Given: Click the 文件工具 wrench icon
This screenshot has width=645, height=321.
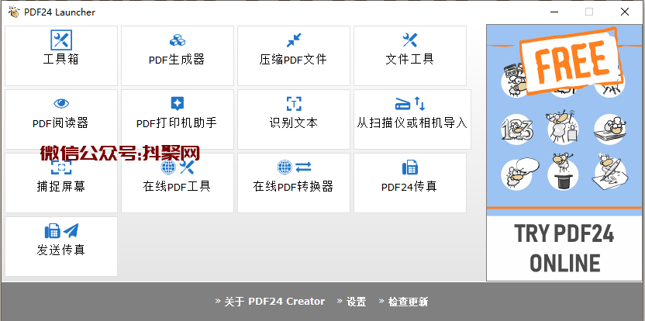Looking at the screenshot, I should [x=410, y=40].
